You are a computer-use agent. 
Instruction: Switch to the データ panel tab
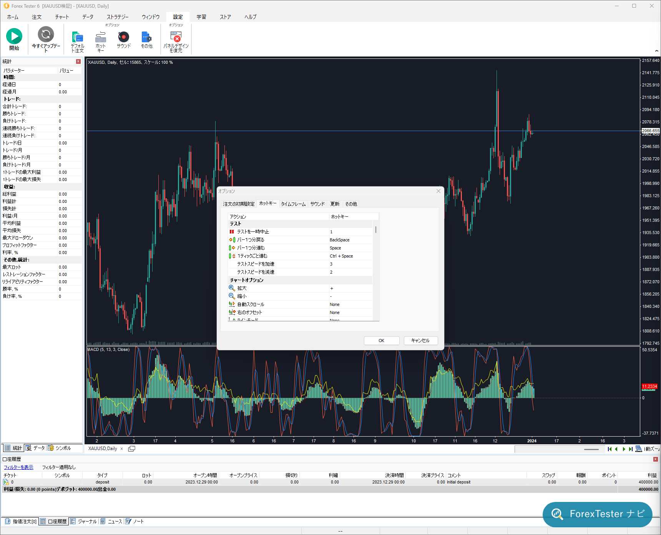pos(35,448)
